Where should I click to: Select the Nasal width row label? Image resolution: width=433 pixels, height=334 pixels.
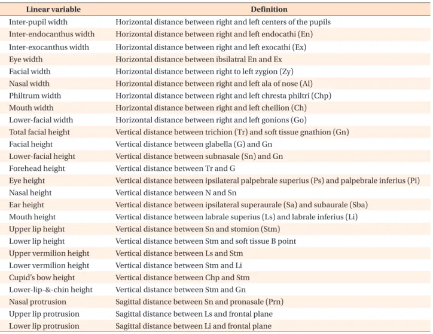tap(29, 84)
